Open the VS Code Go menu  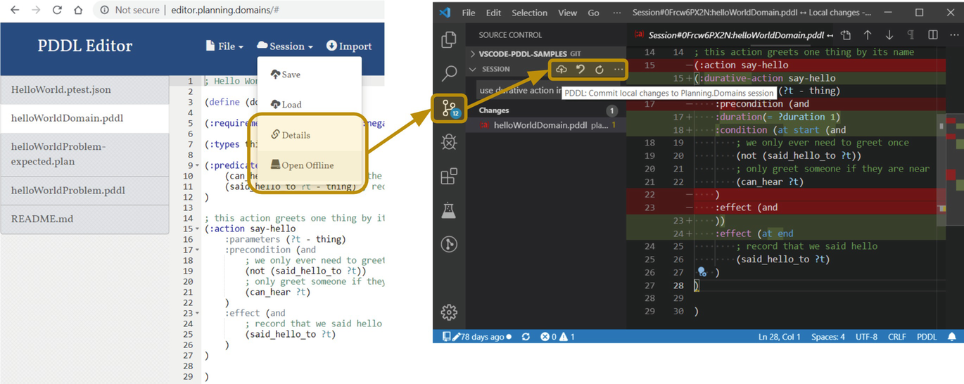(x=593, y=13)
